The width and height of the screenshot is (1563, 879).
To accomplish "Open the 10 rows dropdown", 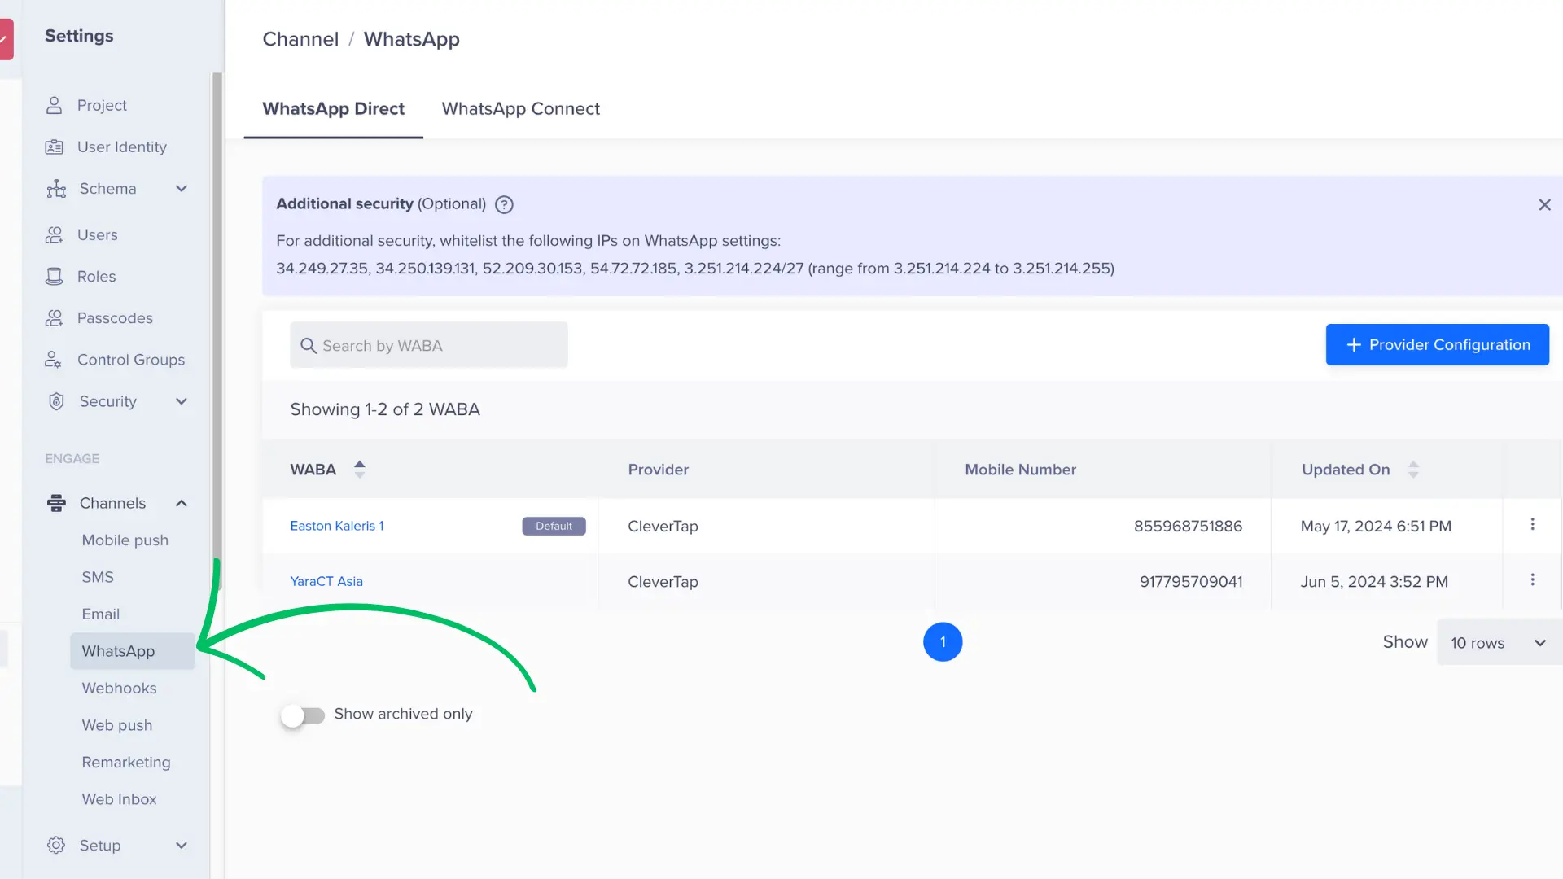I will [x=1498, y=643].
